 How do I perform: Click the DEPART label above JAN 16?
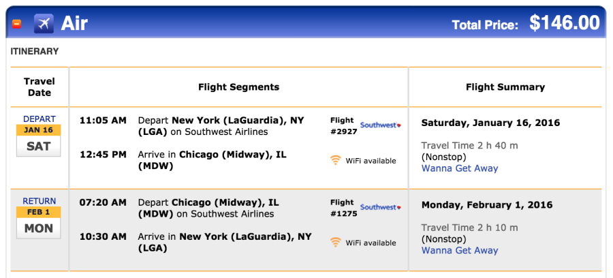[39, 119]
